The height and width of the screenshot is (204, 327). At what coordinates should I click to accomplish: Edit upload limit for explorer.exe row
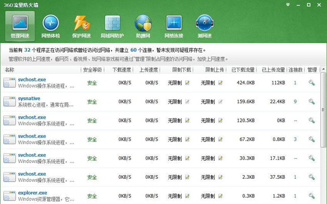click(220, 196)
